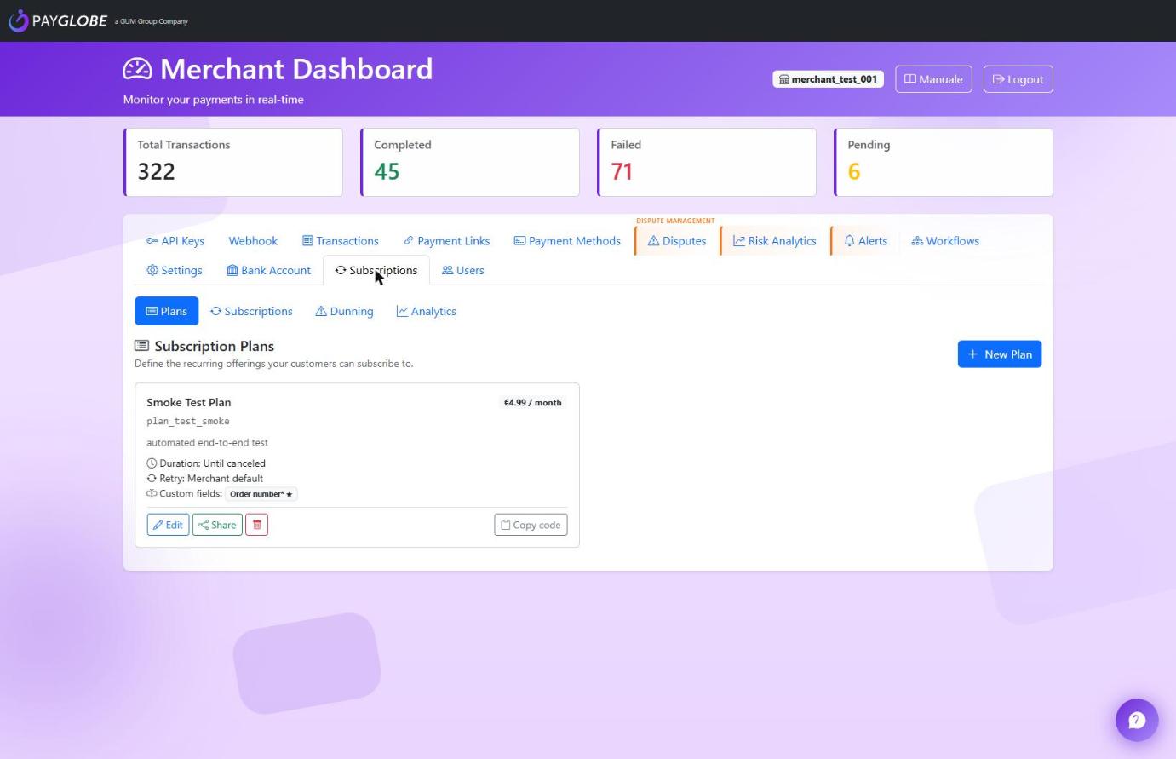
Task: Click the Smoke Test Plan title
Action: 189,402
